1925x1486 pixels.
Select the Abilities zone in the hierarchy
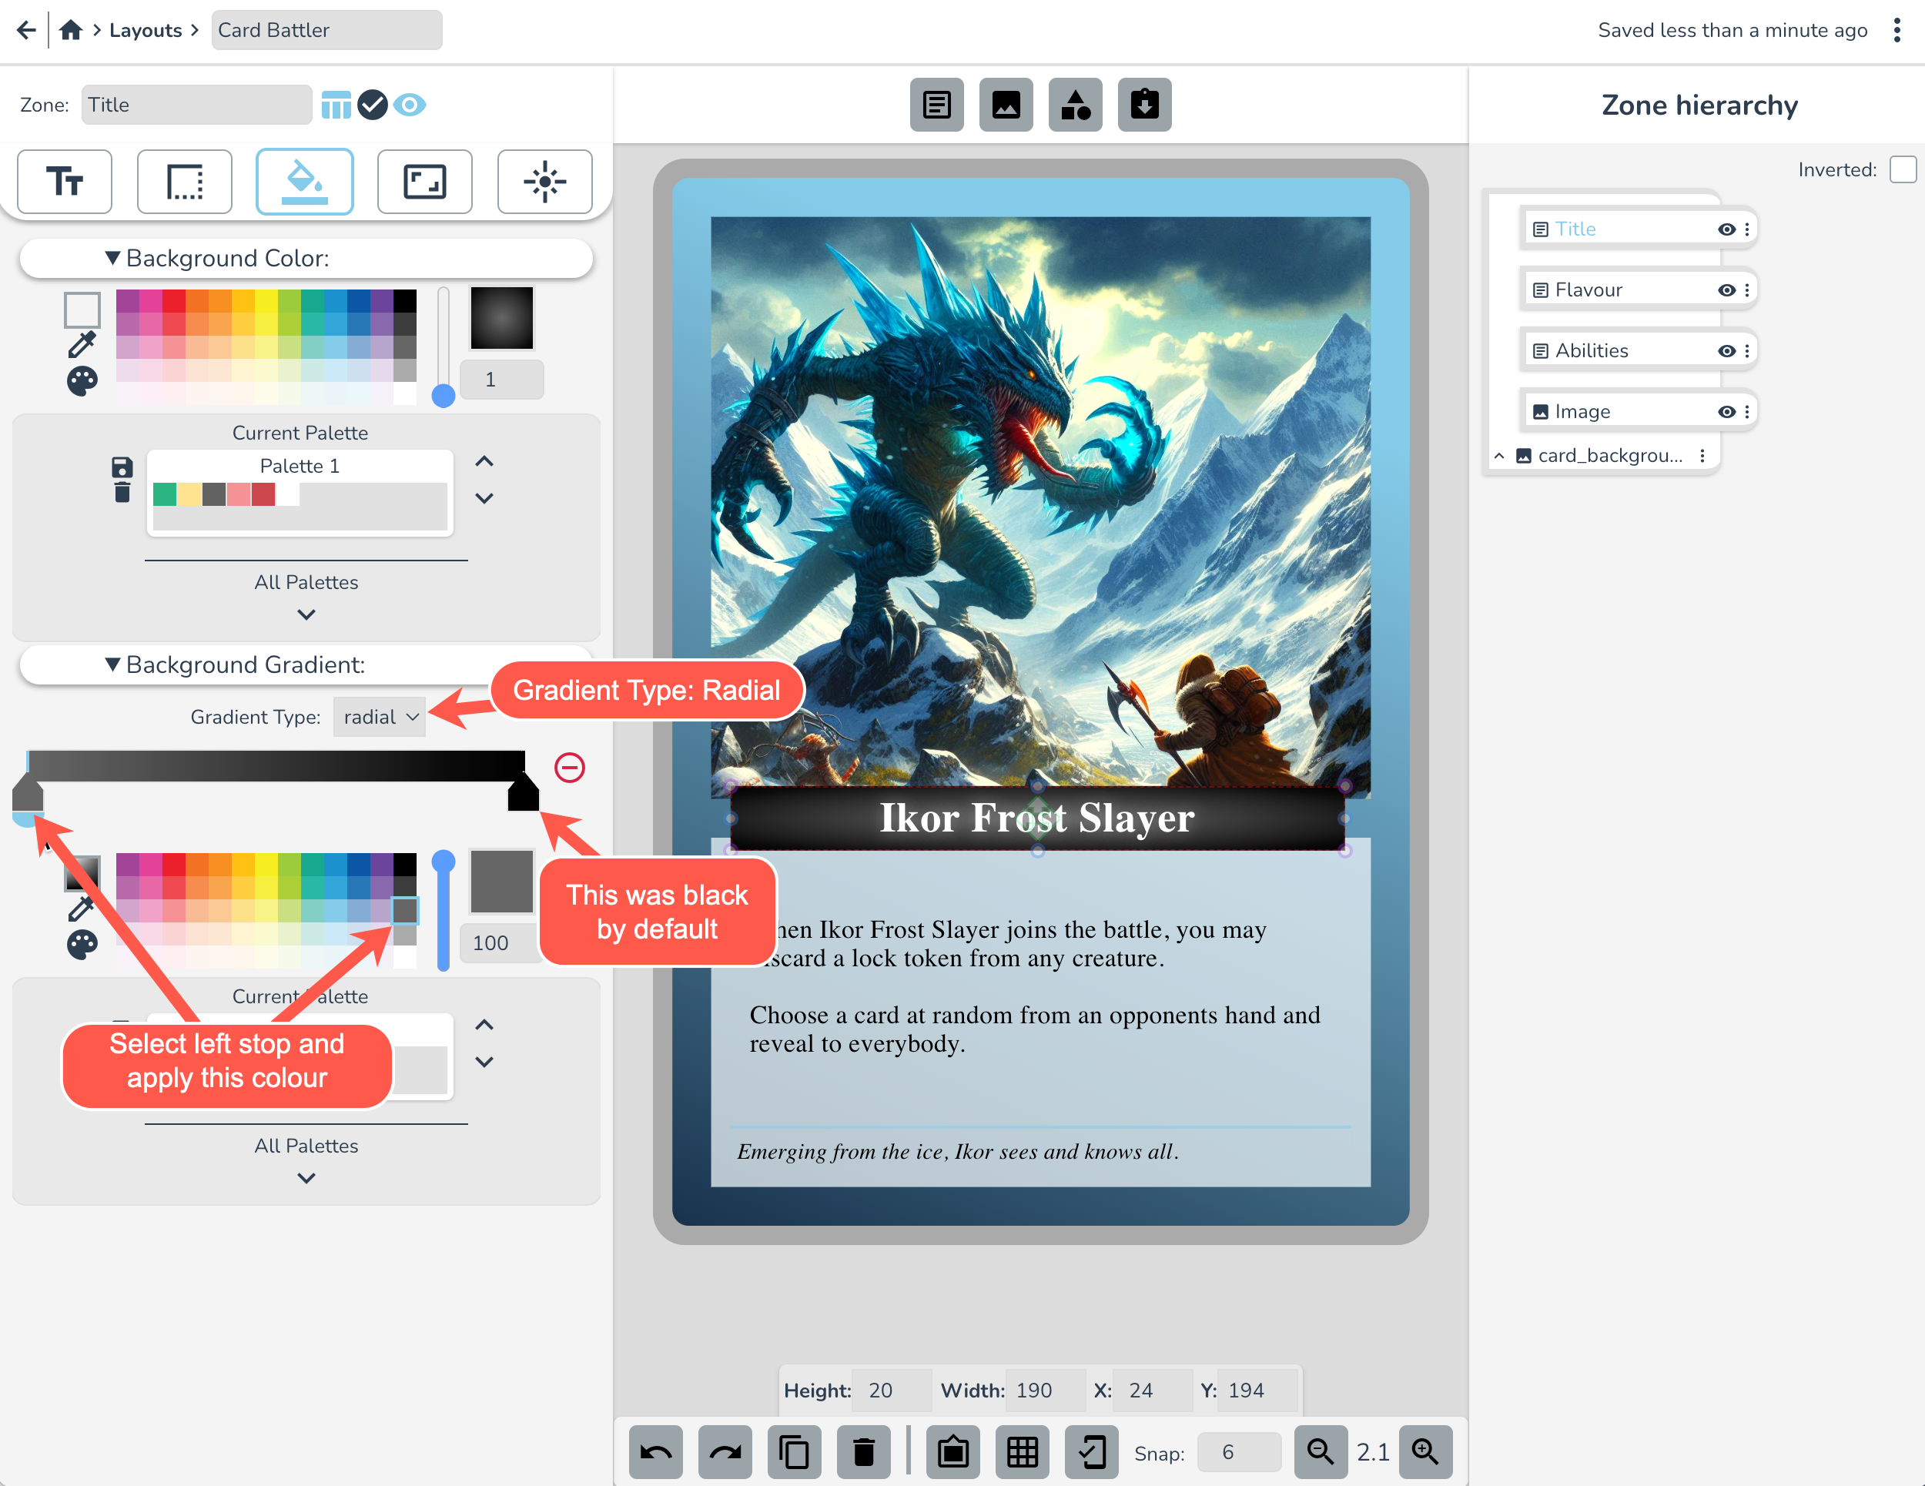(1591, 351)
